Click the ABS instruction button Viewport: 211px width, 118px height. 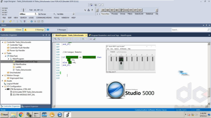(x=117, y=10)
